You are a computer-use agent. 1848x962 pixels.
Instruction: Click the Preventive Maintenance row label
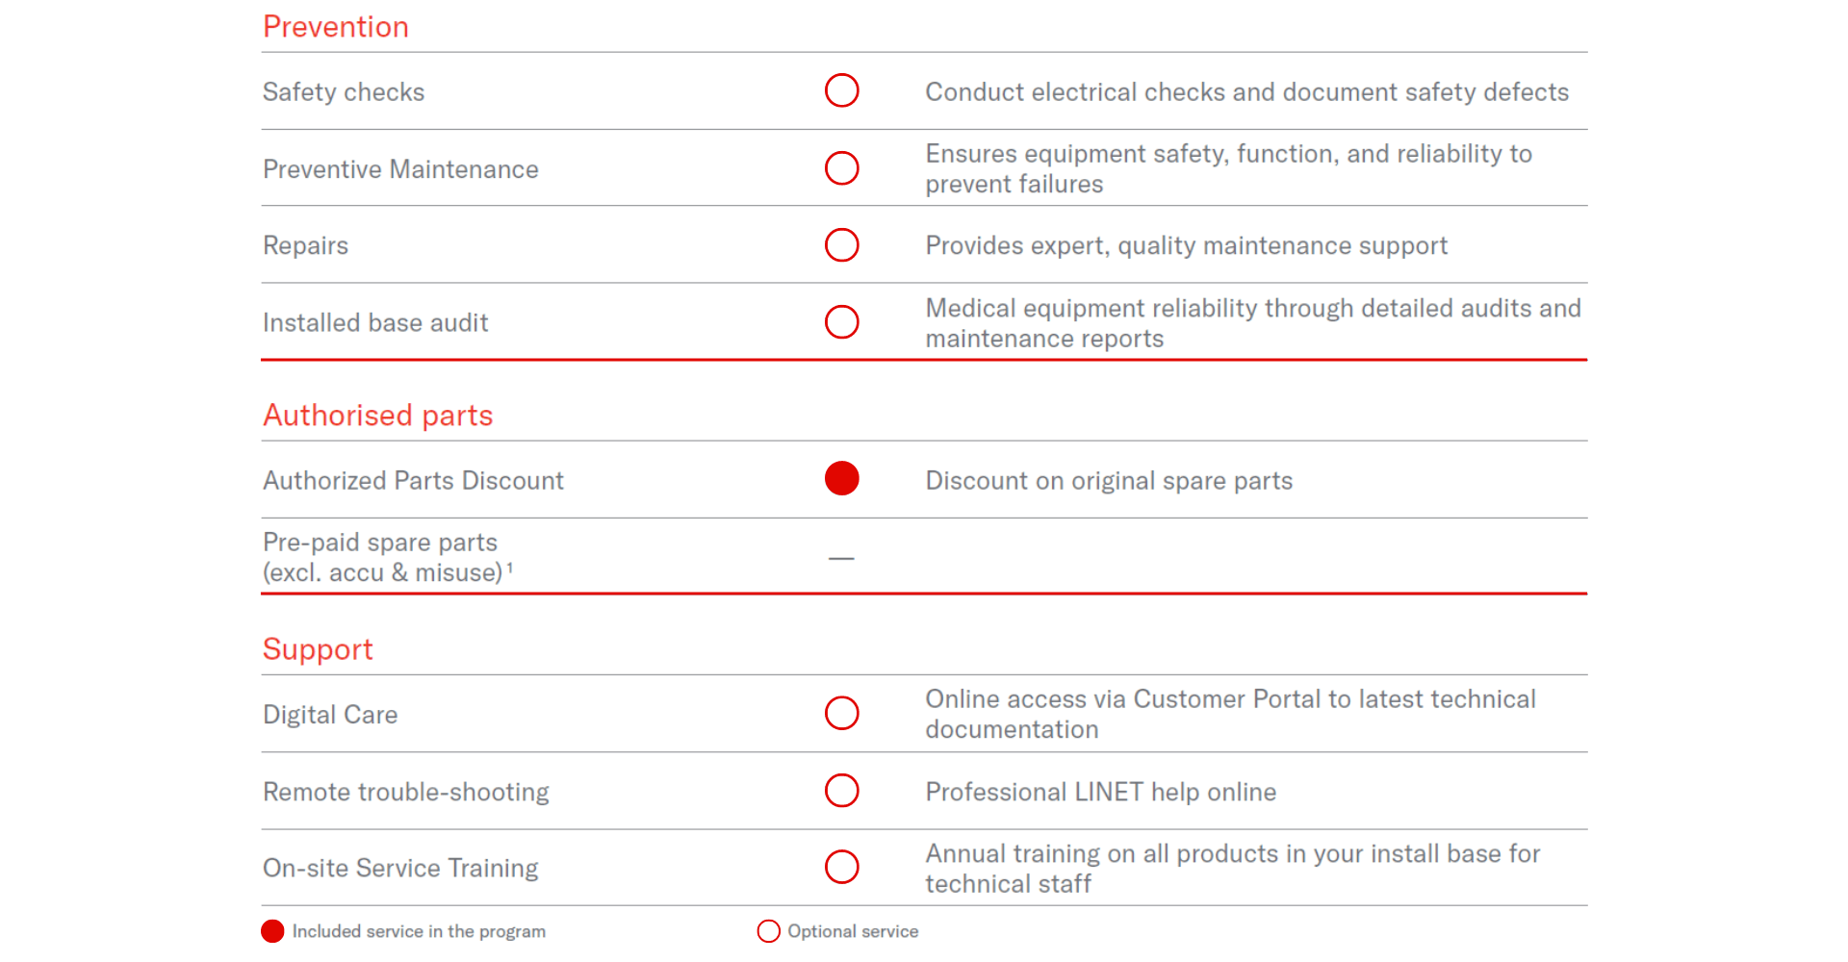tap(400, 169)
